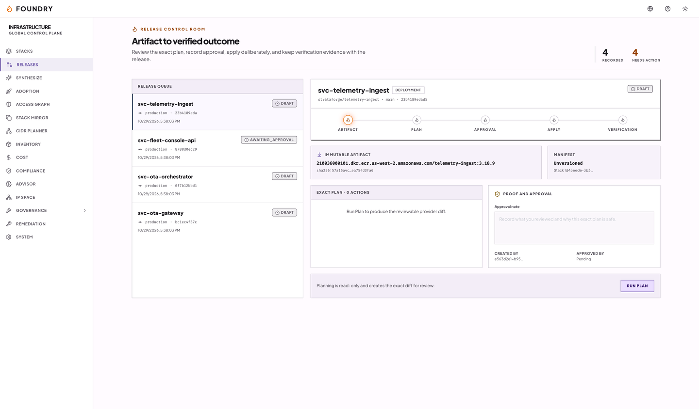This screenshot has width=699, height=409.
Task: Click the ECR image URI text
Action: (406, 163)
